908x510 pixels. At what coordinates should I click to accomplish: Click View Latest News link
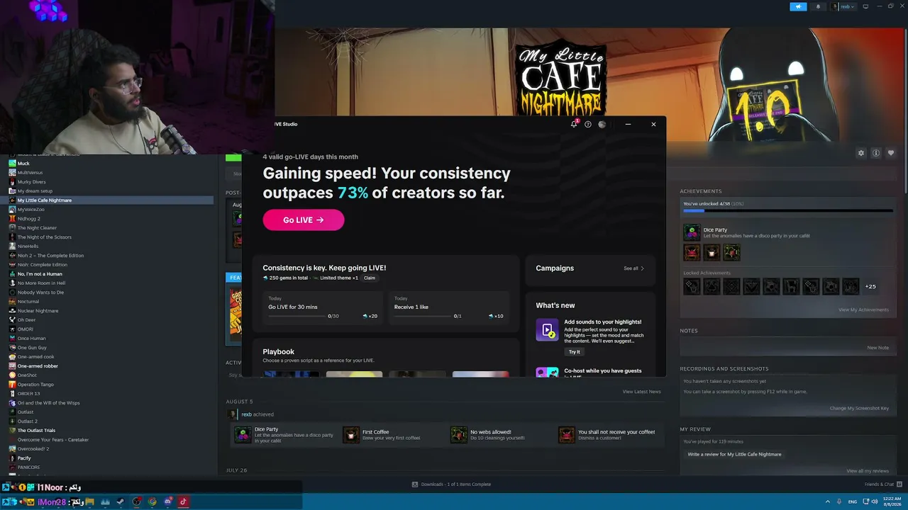point(641,392)
